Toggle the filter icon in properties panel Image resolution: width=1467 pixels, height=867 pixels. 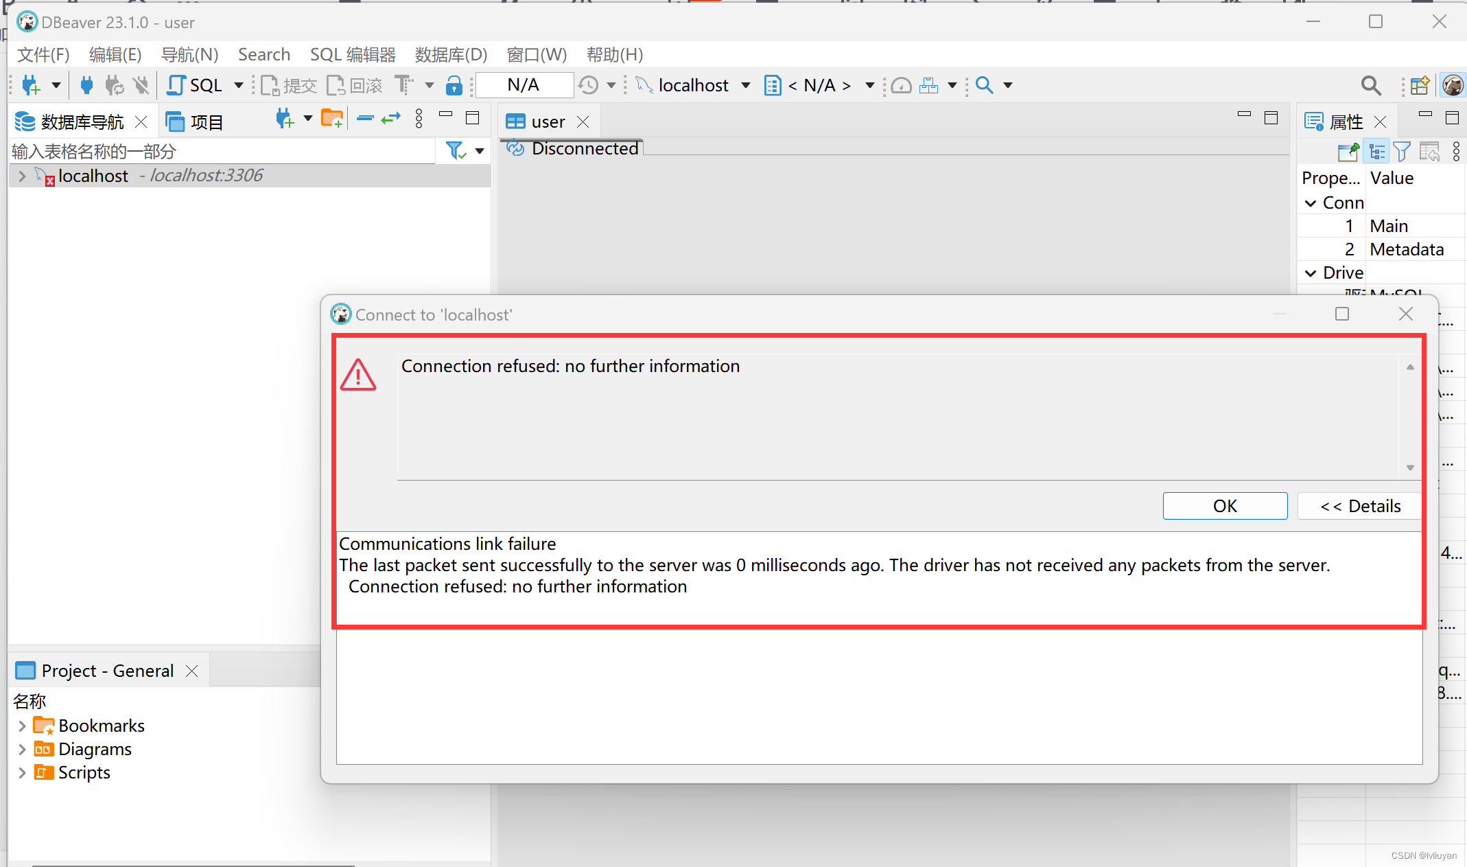pos(1402,151)
